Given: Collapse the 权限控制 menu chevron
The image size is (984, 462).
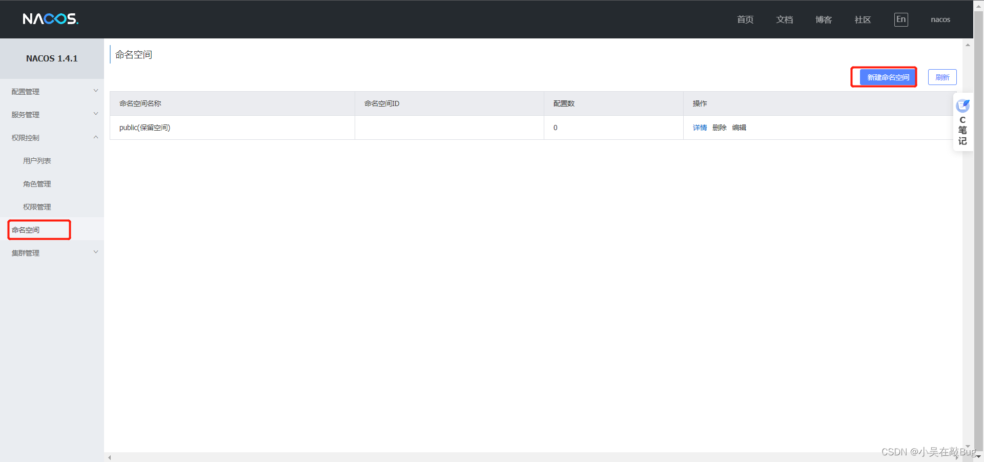Looking at the screenshot, I should (96, 137).
